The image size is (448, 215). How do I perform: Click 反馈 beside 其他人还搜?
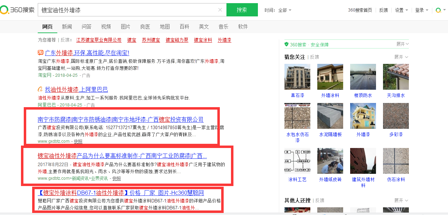click(320, 201)
